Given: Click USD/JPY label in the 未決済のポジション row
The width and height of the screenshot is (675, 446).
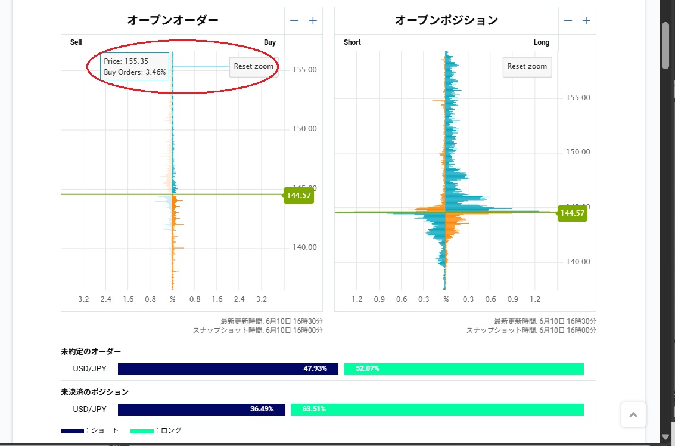Looking at the screenshot, I should 89,410.
